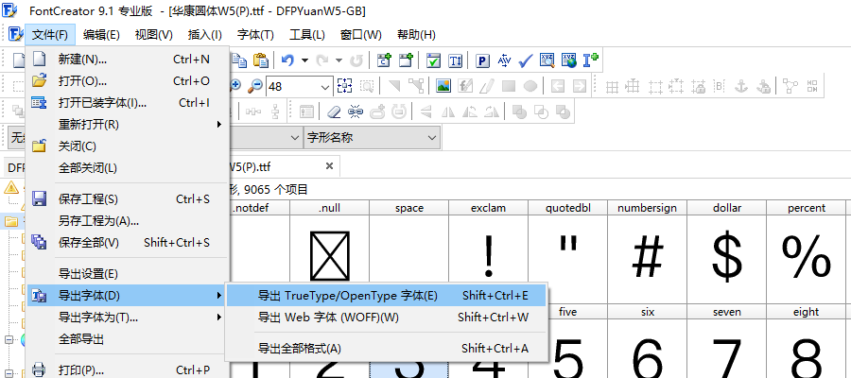Click the green checkmark window icon
851x378 pixels.
click(433, 60)
